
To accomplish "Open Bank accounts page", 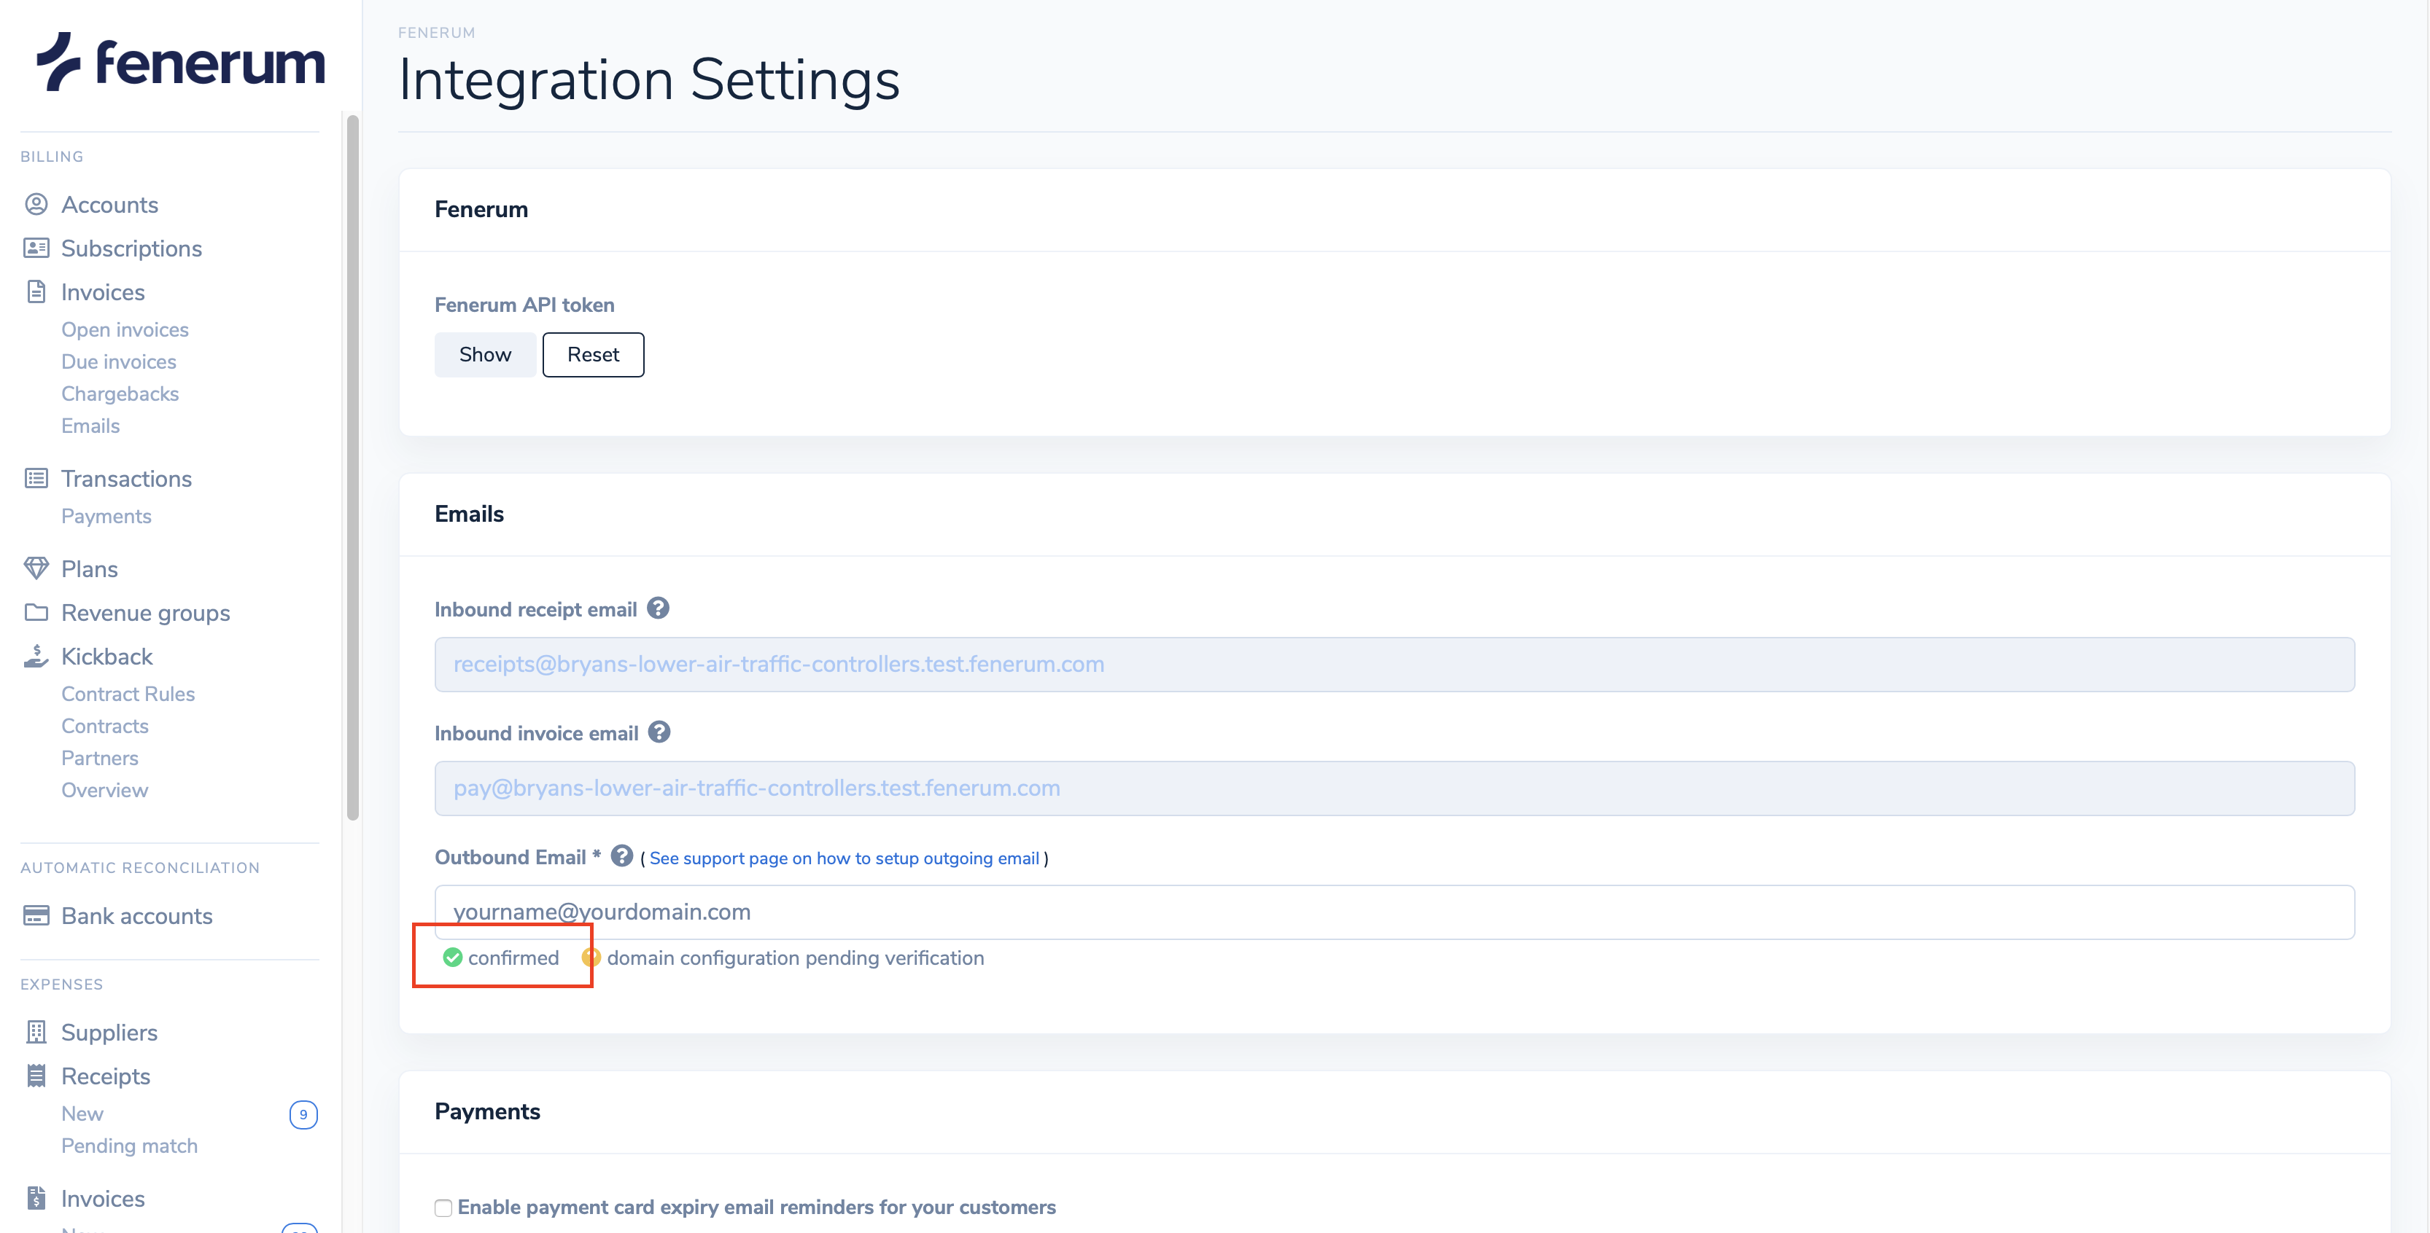I will [137, 916].
